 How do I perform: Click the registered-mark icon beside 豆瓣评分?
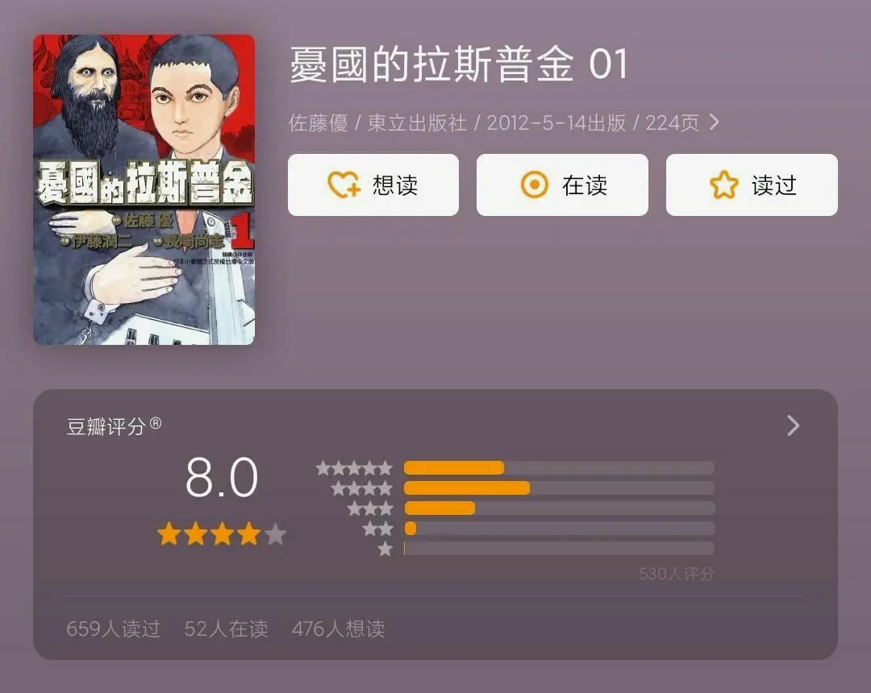click(156, 423)
